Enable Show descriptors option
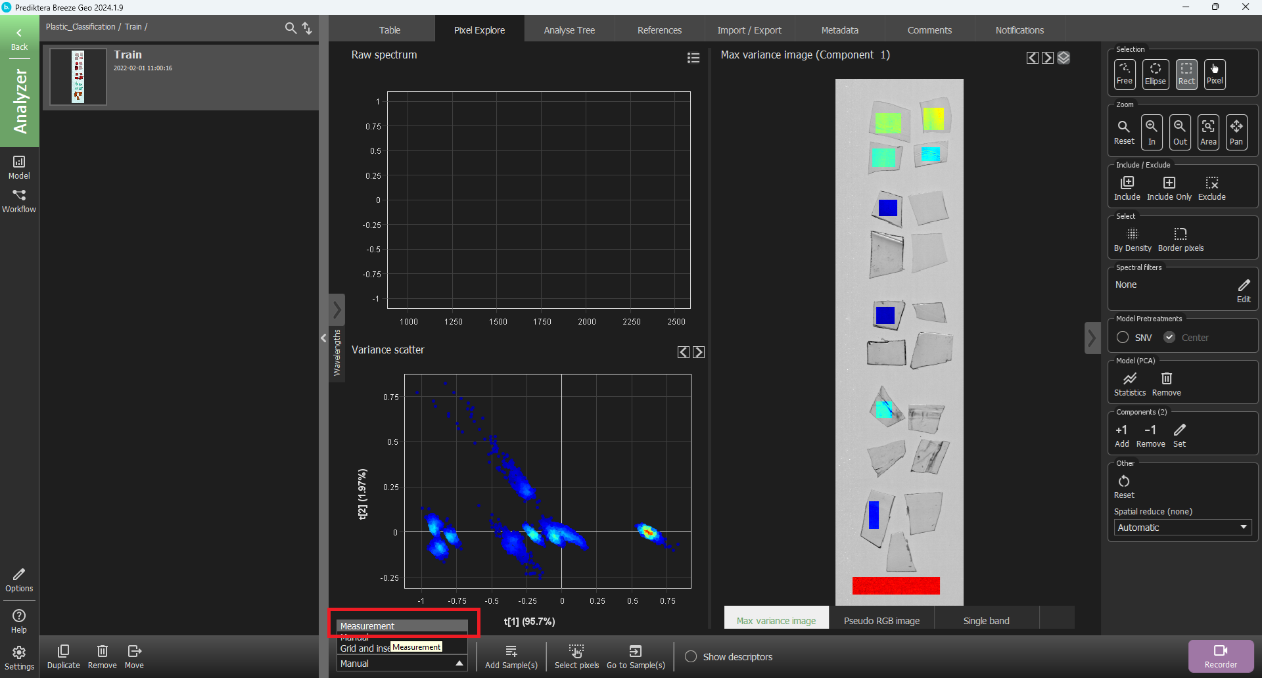Image resolution: width=1262 pixels, height=678 pixels. (x=691, y=657)
